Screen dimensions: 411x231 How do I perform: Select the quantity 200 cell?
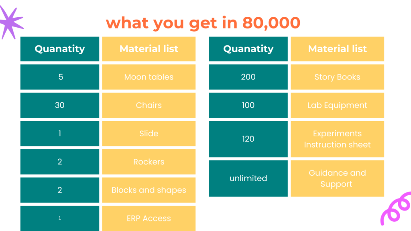pos(248,77)
